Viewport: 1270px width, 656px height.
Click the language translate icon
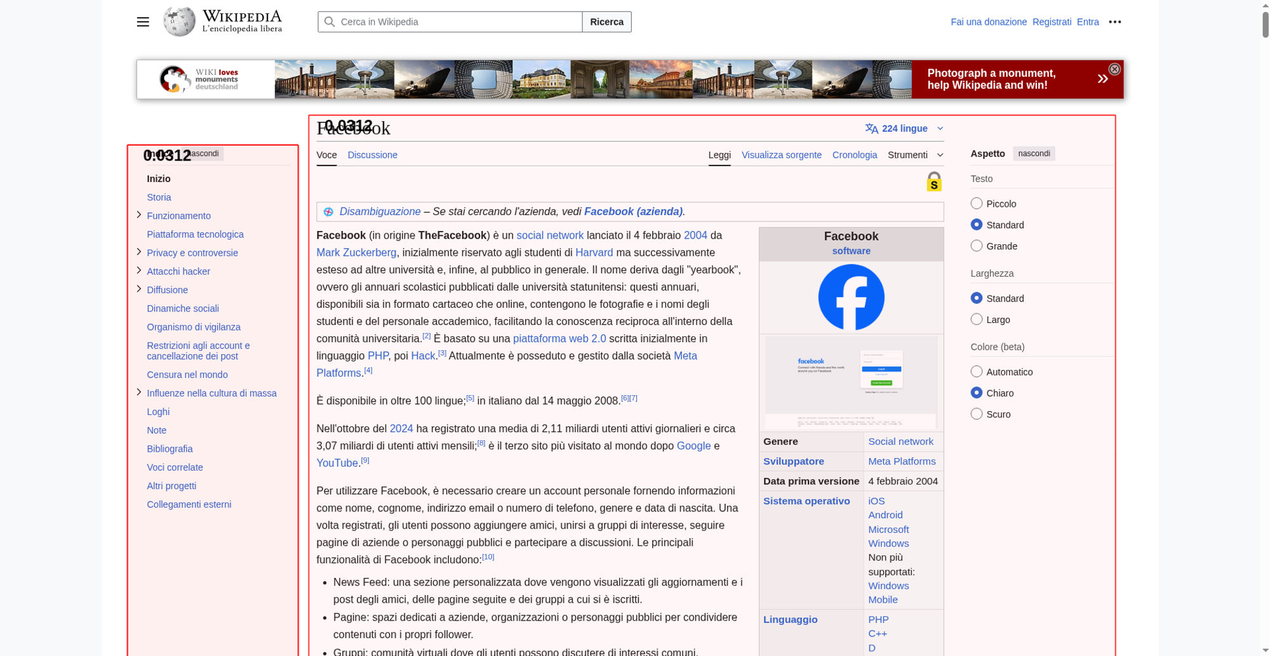pos(871,128)
